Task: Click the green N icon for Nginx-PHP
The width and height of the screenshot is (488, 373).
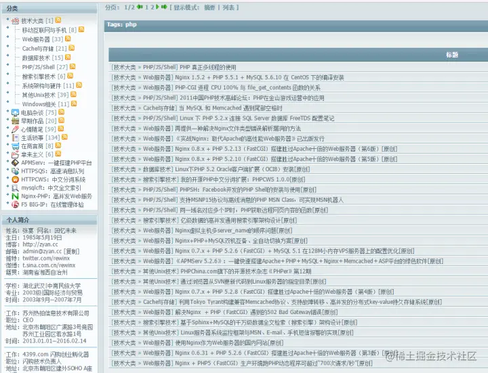Action: [x=15, y=196]
